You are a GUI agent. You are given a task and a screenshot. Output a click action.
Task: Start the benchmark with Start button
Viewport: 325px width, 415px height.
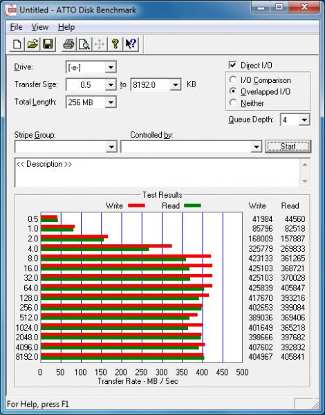[x=288, y=147]
